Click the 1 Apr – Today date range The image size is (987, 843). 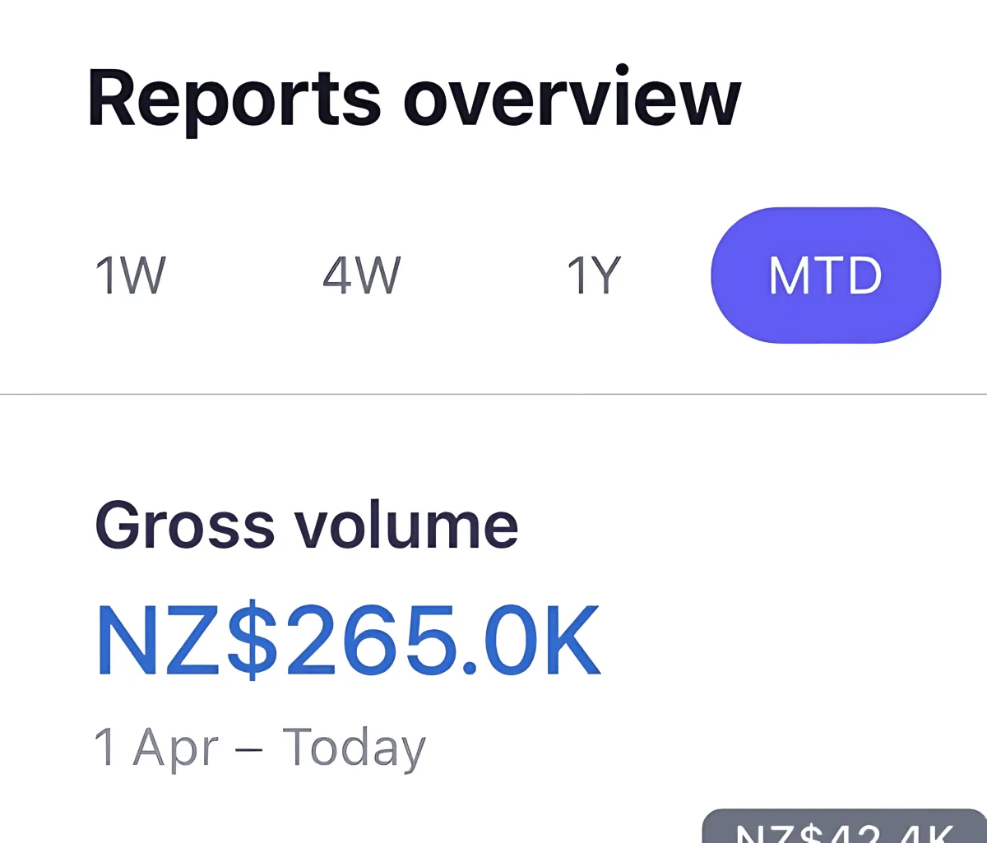[260, 748]
